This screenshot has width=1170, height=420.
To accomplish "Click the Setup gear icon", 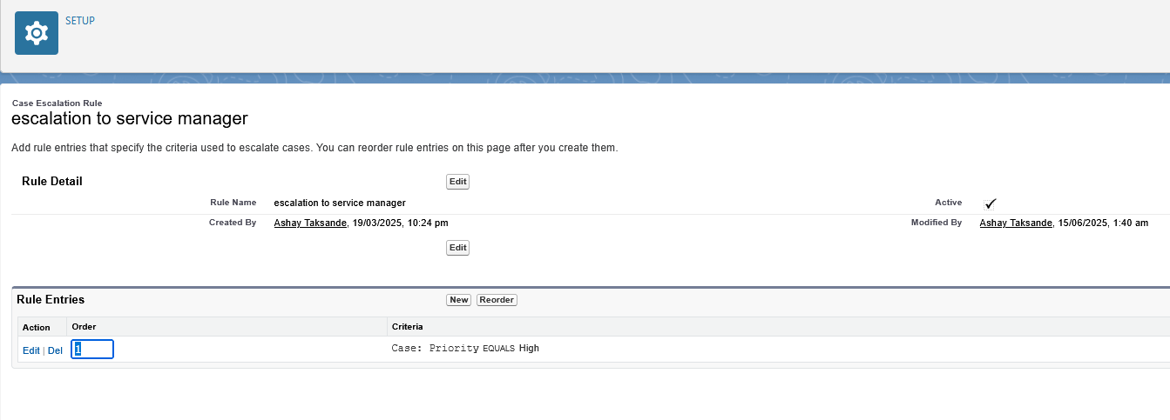I will pyautogui.click(x=37, y=34).
